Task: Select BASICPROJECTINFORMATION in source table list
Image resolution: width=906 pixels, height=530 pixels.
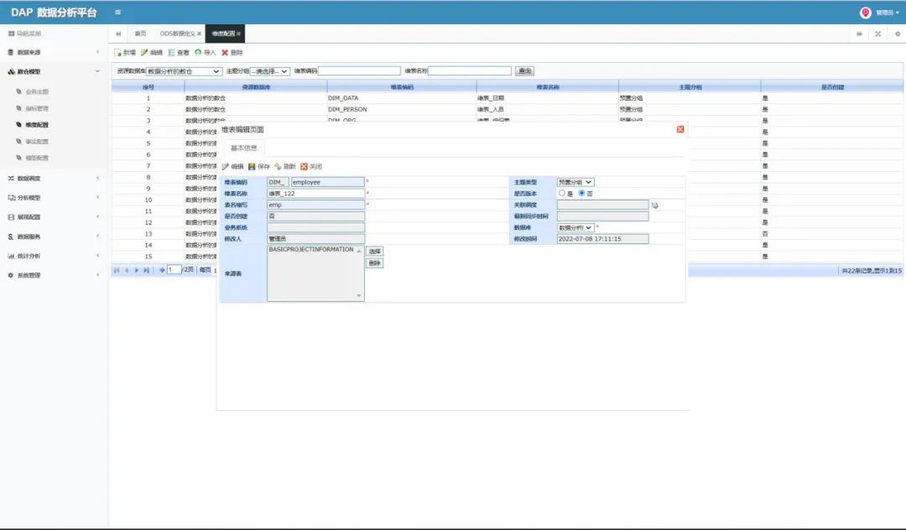Action: click(311, 249)
